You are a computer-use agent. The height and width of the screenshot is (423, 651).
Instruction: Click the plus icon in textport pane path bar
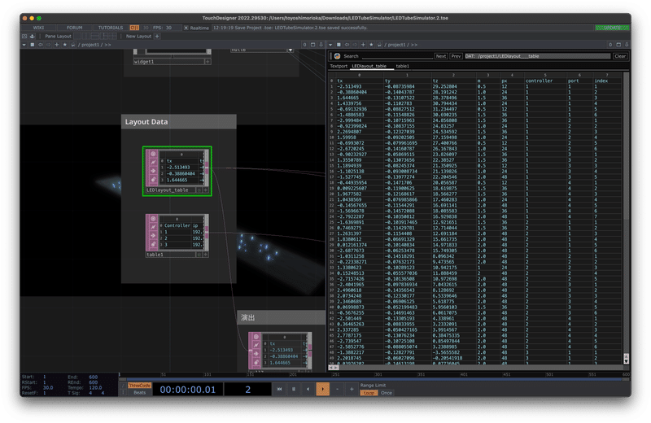pos(363,45)
